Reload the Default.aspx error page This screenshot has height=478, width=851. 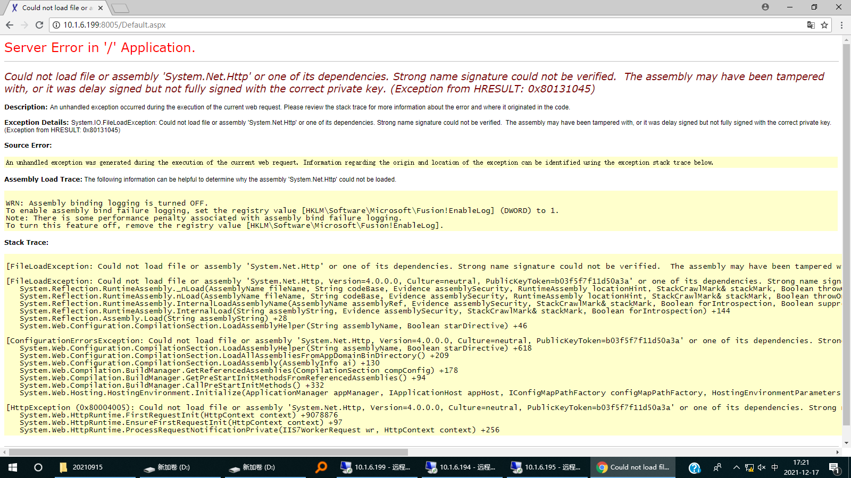pos(39,25)
